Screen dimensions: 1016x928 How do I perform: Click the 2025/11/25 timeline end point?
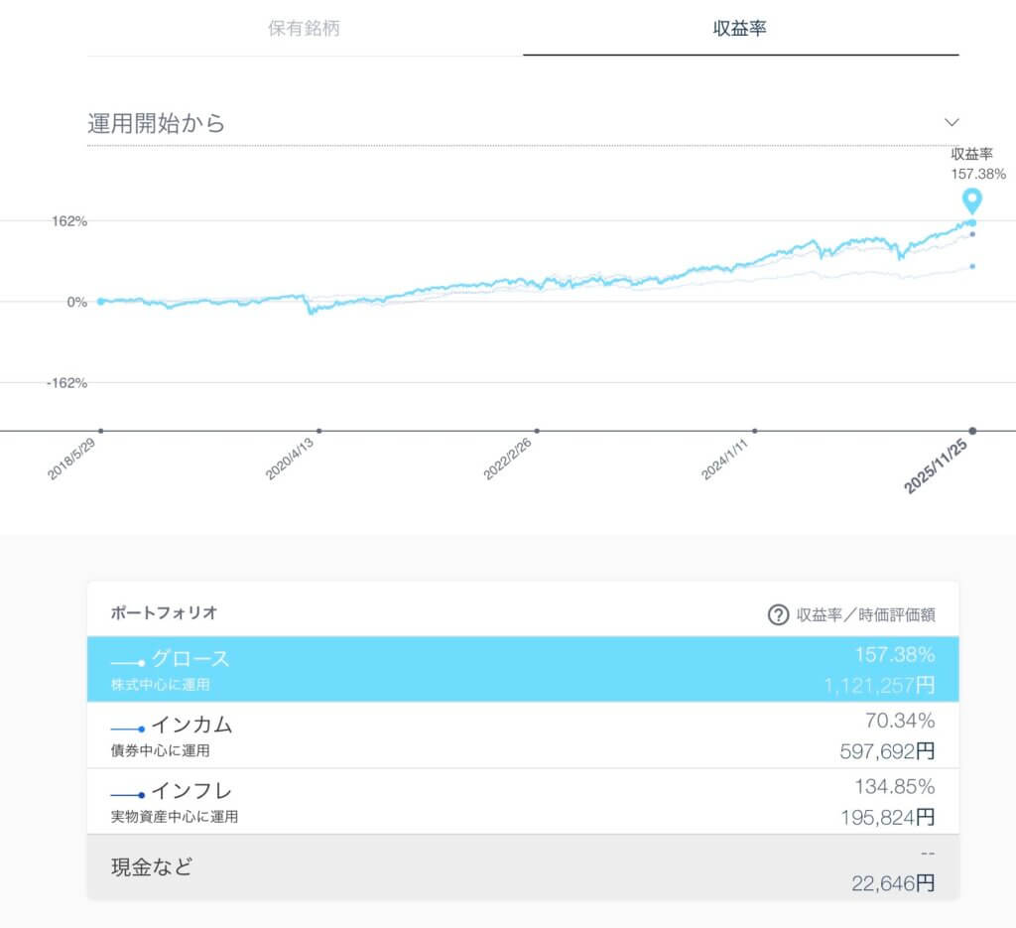tap(972, 431)
